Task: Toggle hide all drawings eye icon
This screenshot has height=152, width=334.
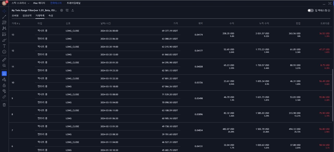Action: (4, 91)
